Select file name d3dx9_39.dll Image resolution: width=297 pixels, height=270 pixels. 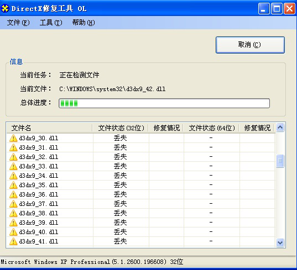click(x=39, y=223)
